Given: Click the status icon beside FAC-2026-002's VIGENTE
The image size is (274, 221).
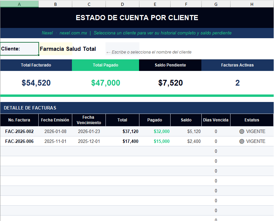Looking at the screenshot, I should click(242, 131).
